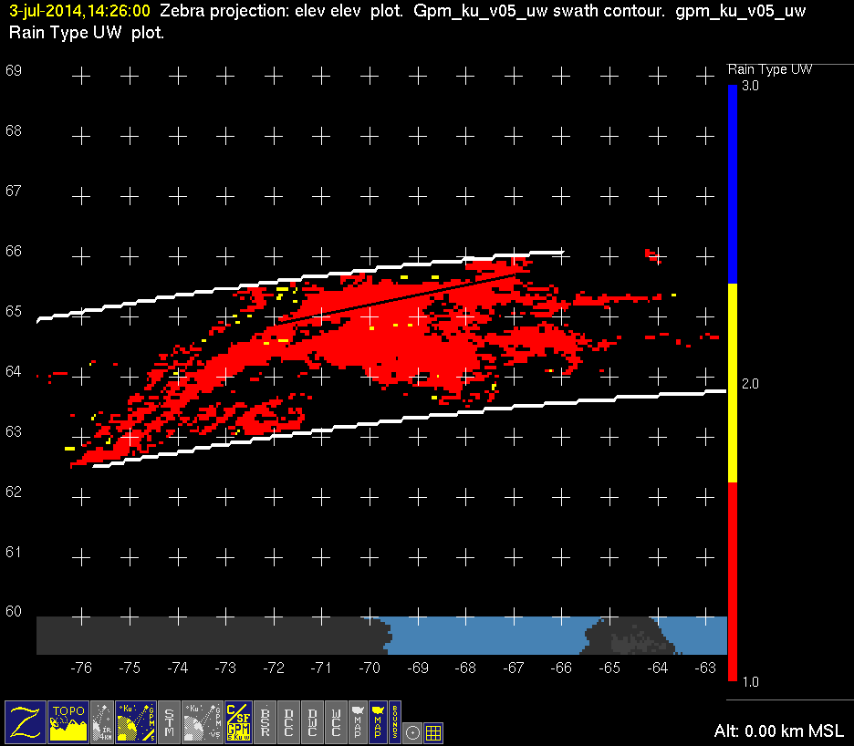Click the Zebra Z main menu icon
The height and width of the screenshot is (746, 854).
pyautogui.click(x=25, y=721)
